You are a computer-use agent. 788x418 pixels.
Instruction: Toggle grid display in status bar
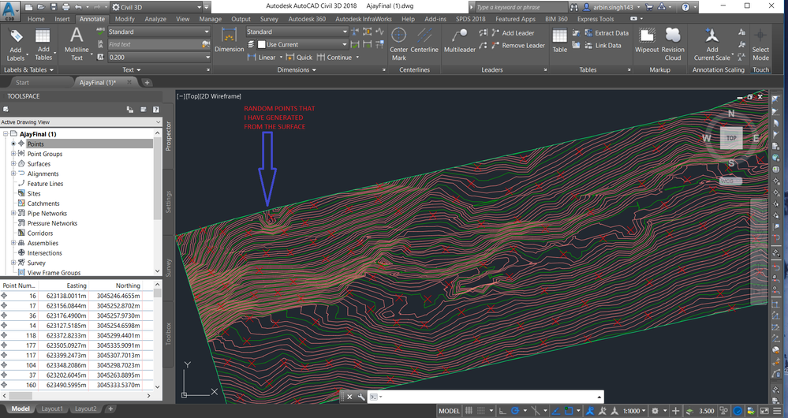tap(469, 411)
